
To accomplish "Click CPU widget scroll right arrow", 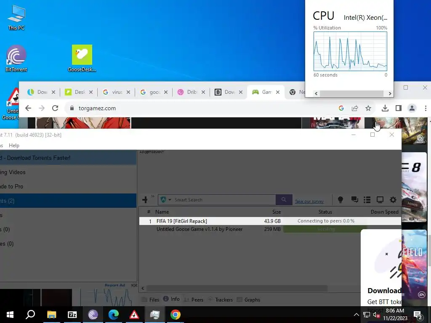I will coord(390,94).
